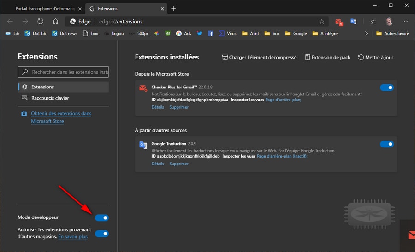415x252 pixels.
Task: Open Détails for Google Traduction
Action: pos(158,164)
